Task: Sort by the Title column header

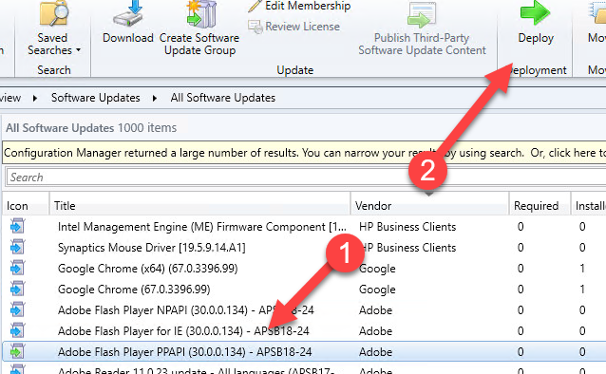Action: pyautogui.click(x=199, y=206)
